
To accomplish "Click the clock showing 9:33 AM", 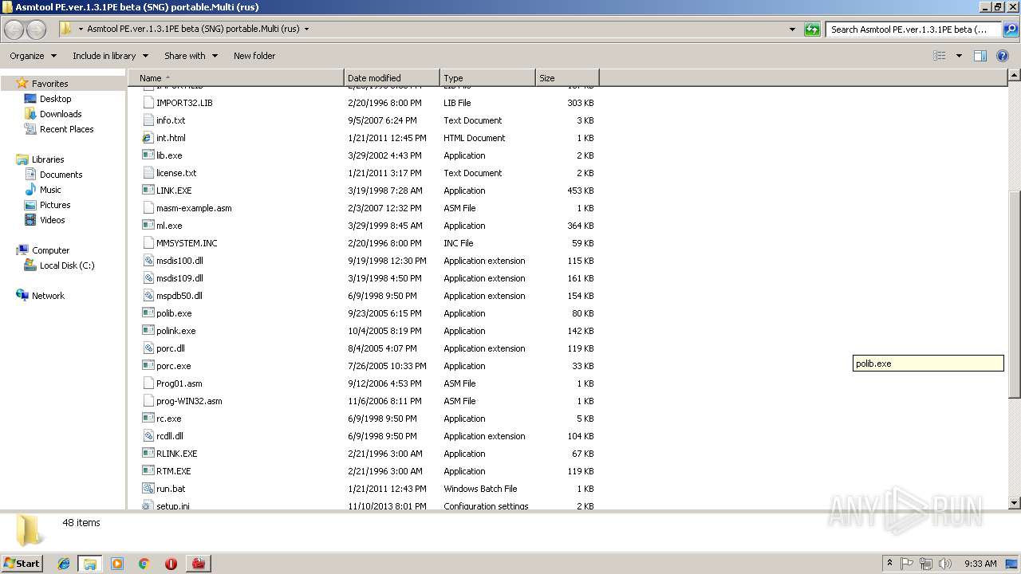I will [980, 564].
